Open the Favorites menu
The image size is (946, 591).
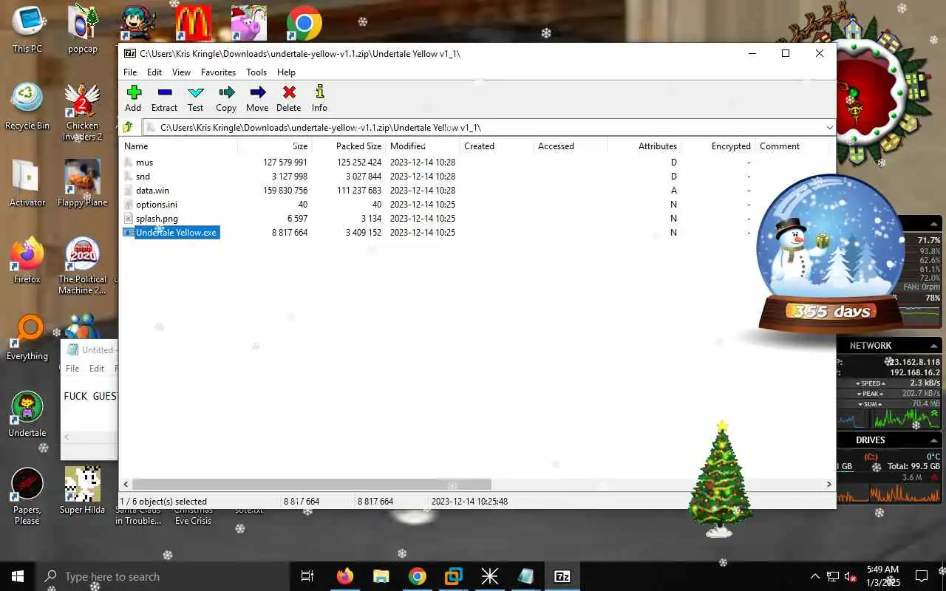[x=218, y=72]
